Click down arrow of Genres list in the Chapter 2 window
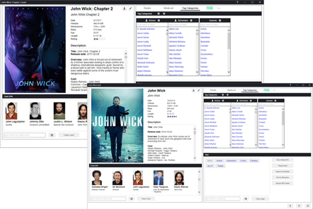Viewport: 313px width, 209px height. click(x=229, y=72)
